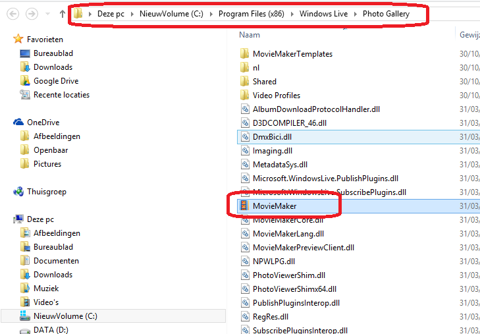Click the Google Drive folder icon
This screenshot has height=334, width=480.
pyautogui.click(x=25, y=80)
